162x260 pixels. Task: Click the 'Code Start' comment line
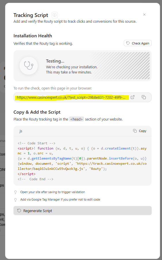[x=37, y=143]
